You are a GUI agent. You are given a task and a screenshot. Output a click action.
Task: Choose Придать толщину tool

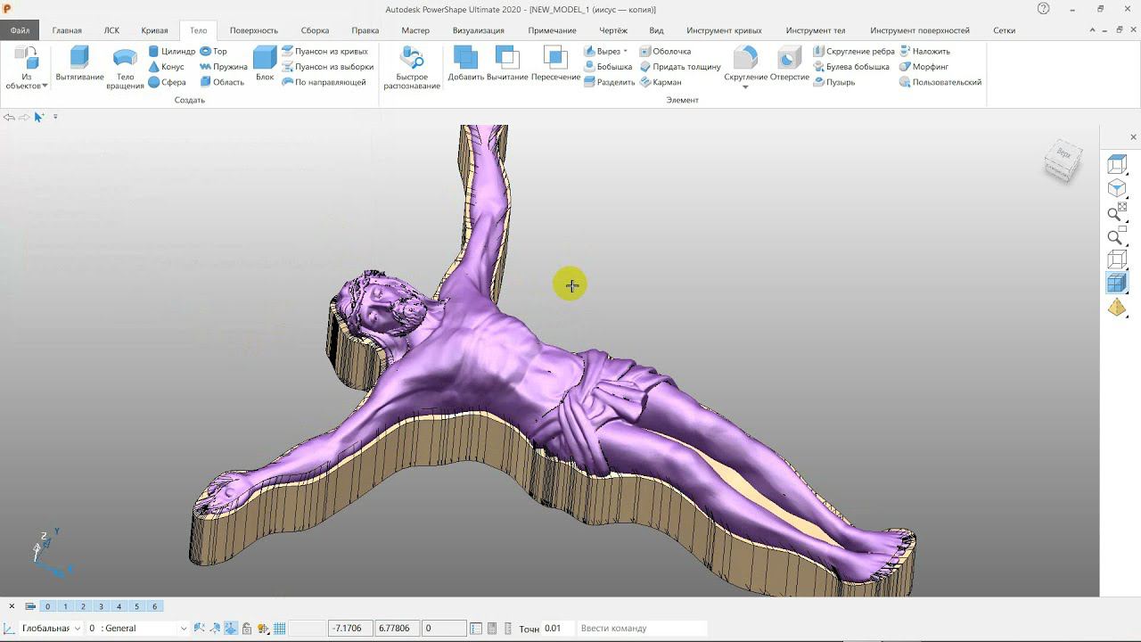[680, 67]
